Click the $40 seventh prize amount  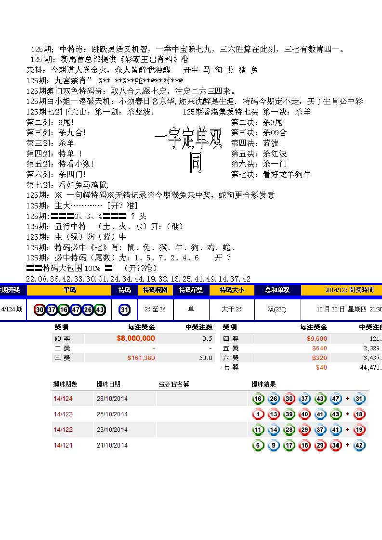[x=321, y=368]
